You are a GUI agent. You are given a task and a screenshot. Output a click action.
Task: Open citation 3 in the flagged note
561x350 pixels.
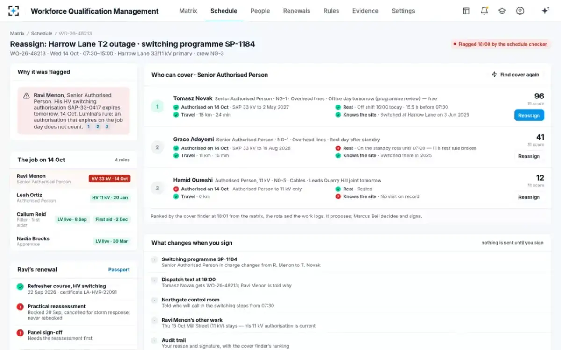click(x=107, y=126)
